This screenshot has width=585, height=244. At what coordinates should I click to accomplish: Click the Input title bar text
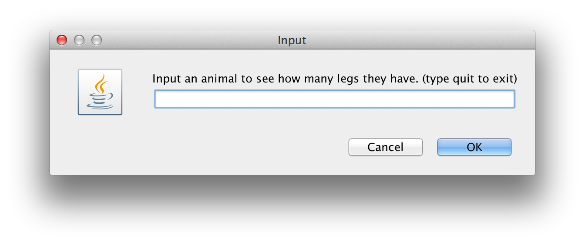pos(292,40)
